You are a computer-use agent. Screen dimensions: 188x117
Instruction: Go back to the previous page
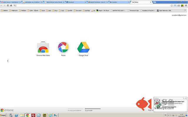(1, 6)
